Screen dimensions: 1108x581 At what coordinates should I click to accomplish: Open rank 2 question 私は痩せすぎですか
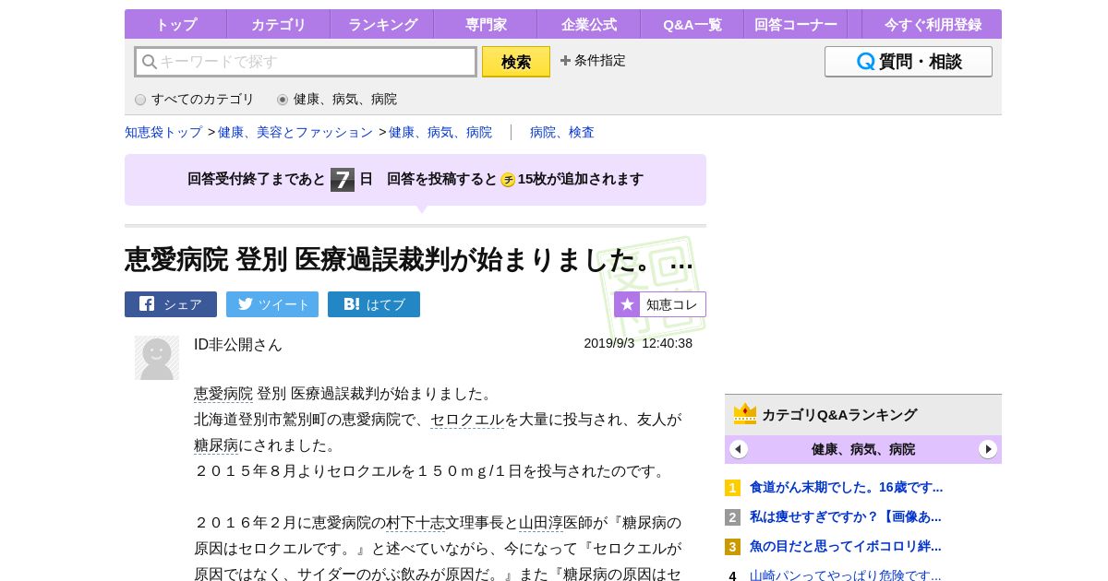point(846,516)
